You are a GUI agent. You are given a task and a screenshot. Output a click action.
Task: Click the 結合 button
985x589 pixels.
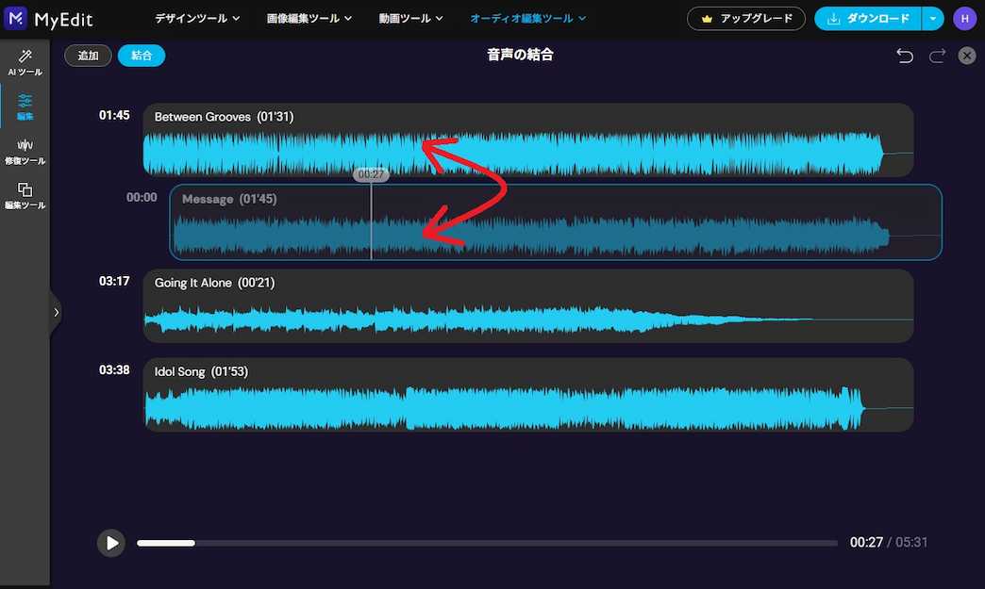(x=142, y=55)
